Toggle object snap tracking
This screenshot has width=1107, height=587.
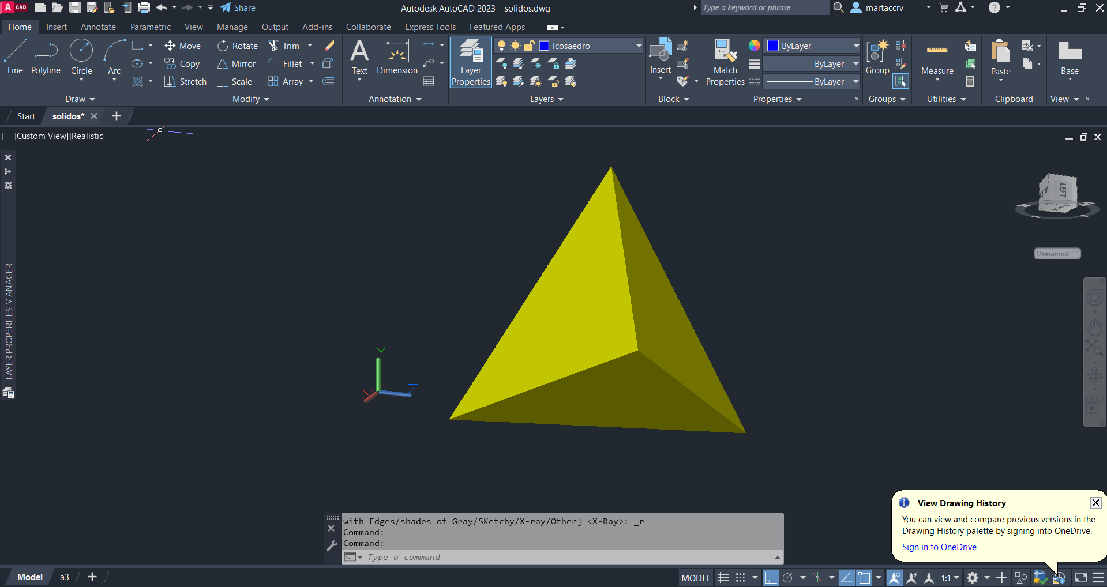click(846, 578)
